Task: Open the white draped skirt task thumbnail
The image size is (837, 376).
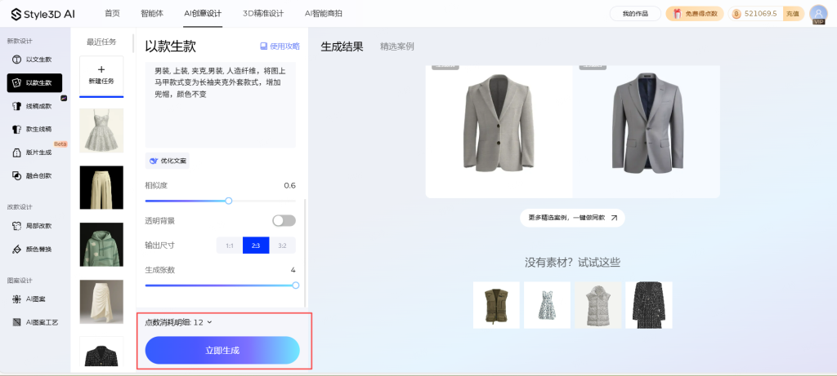Action: tap(101, 302)
